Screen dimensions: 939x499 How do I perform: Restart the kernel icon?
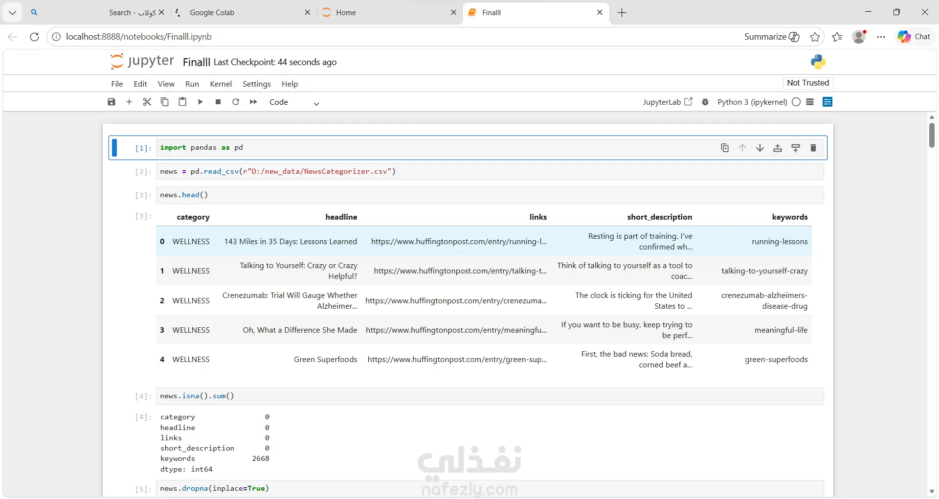click(236, 102)
